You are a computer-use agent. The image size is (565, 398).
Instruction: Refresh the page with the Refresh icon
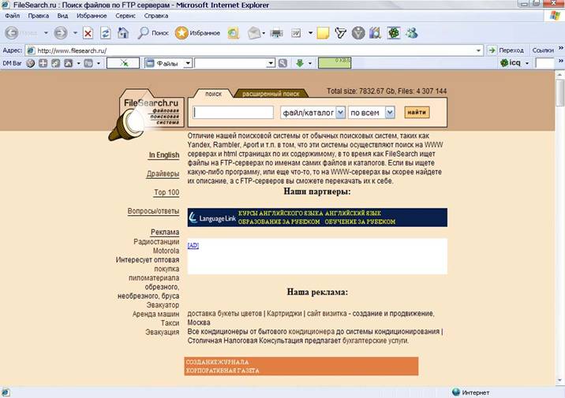106,33
